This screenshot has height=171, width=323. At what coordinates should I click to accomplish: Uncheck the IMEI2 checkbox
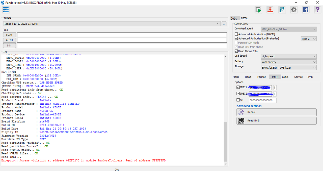click(x=238, y=94)
